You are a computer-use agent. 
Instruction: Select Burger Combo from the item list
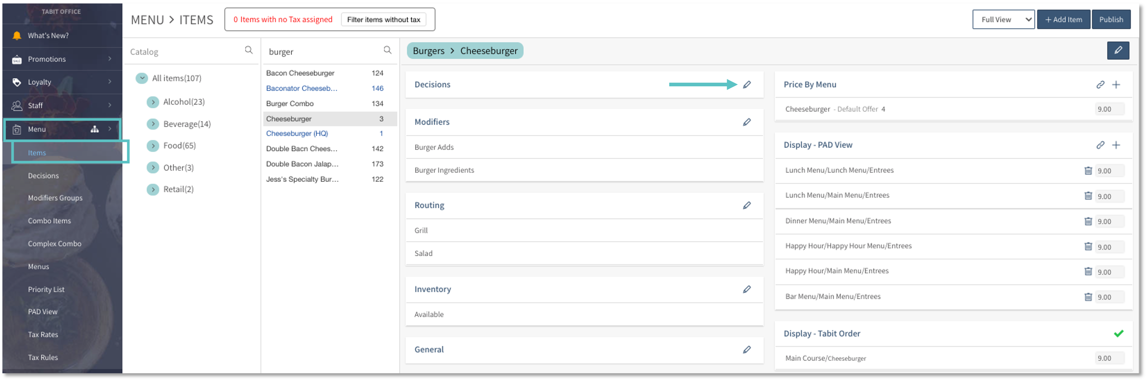pyautogui.click(x=290, y=103)
